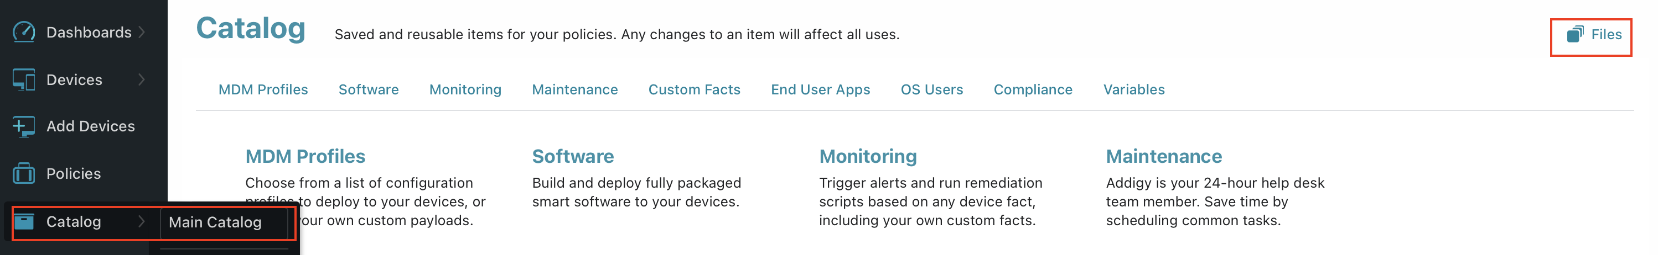Click the Add Devices plus-monitor icon
This screenshot has width=1658, height=255.
(24, 126)
